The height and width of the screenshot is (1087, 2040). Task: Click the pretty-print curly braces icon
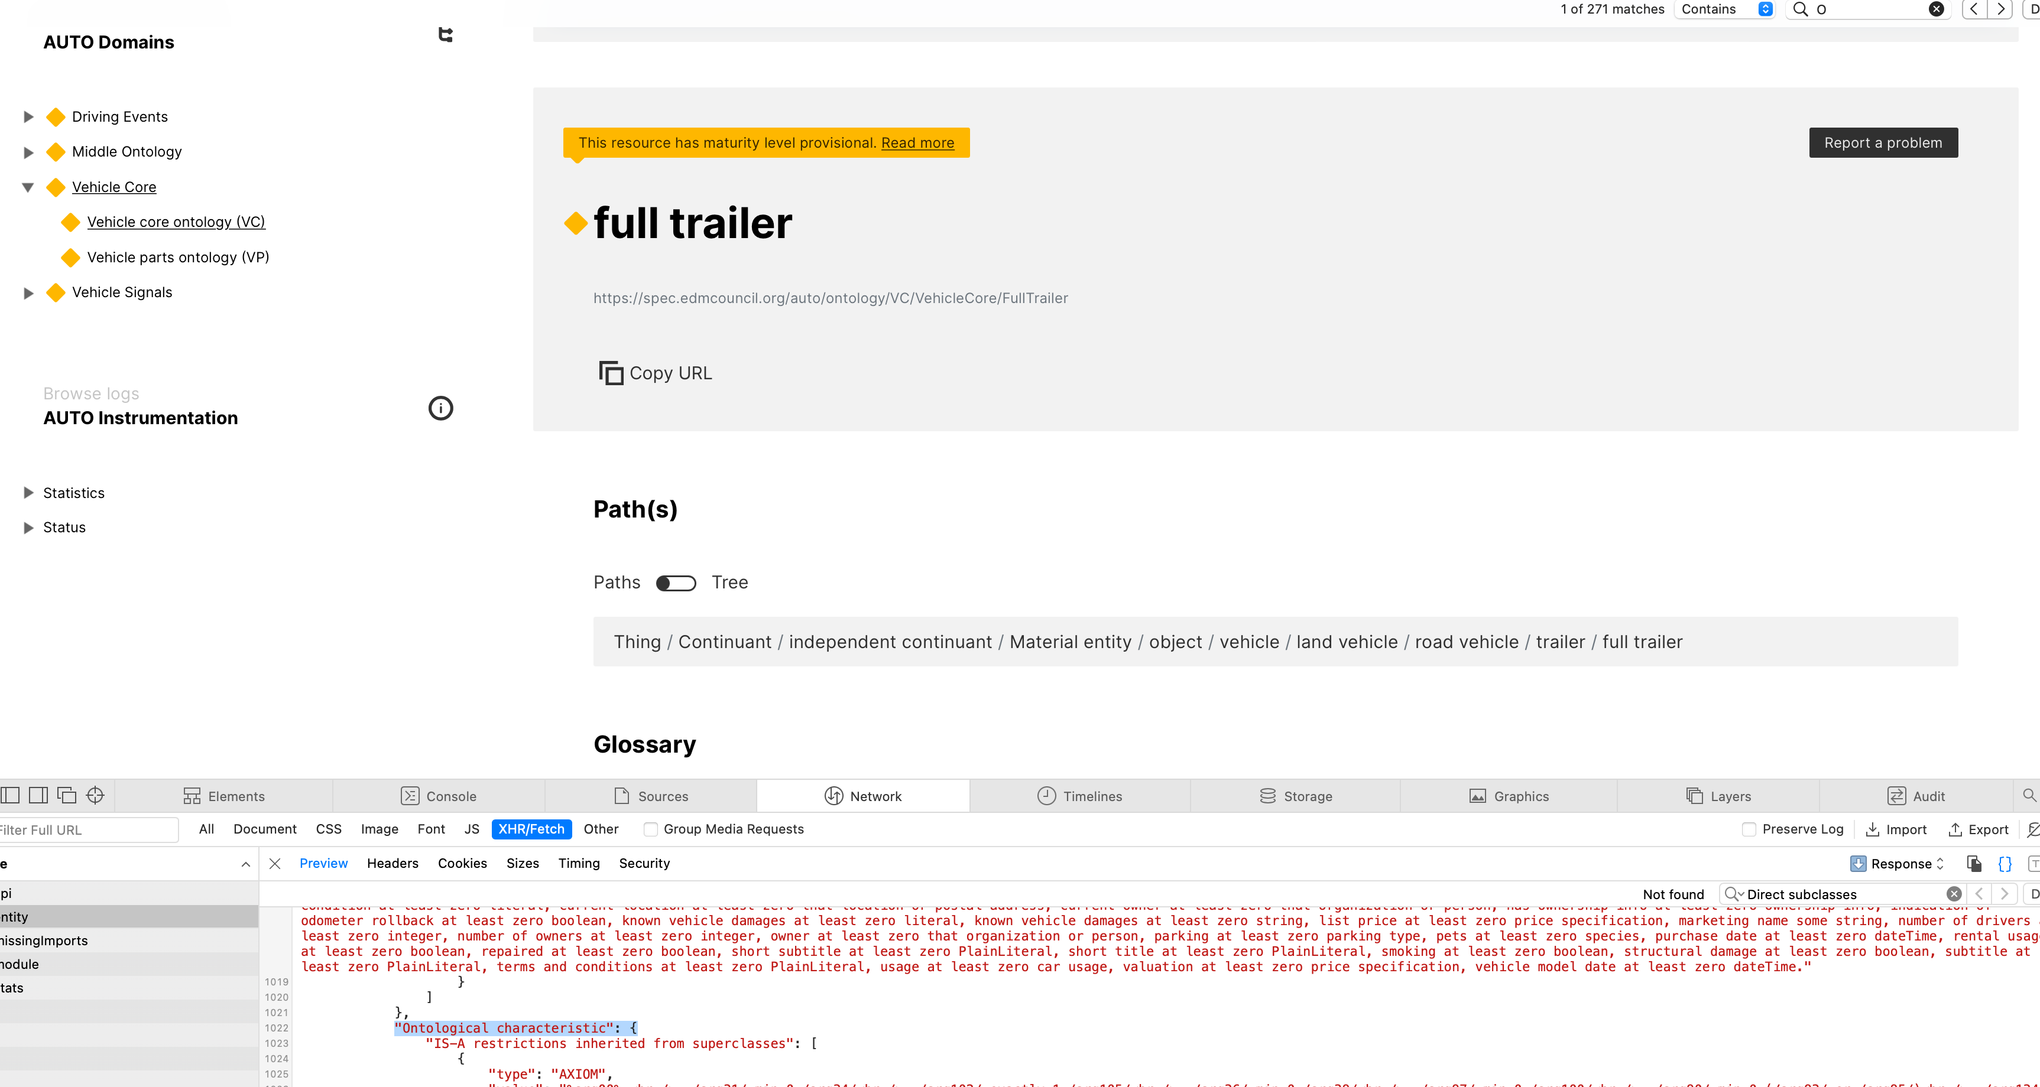[2005, 864]
